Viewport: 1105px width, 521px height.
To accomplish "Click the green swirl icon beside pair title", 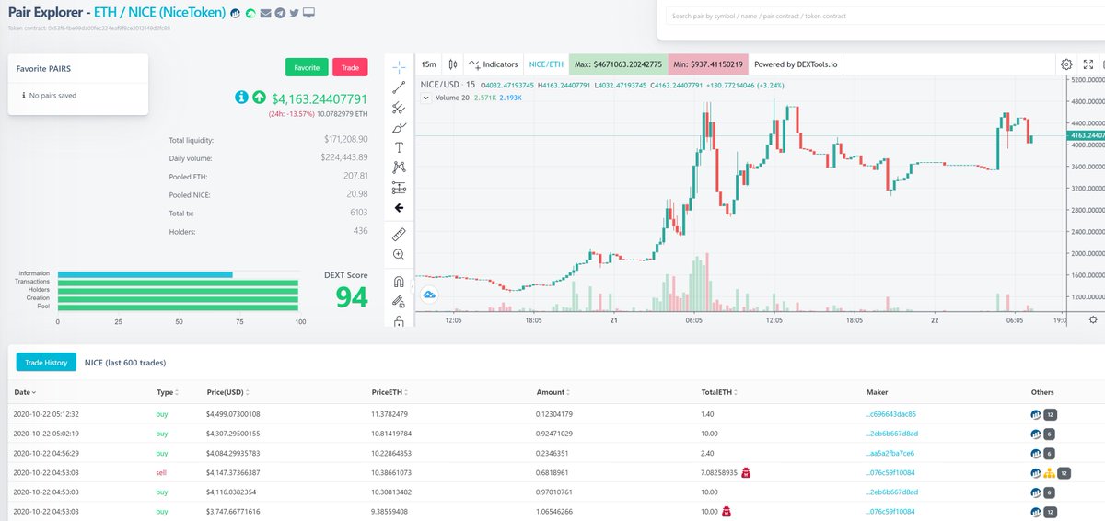I will pos(250,13).
